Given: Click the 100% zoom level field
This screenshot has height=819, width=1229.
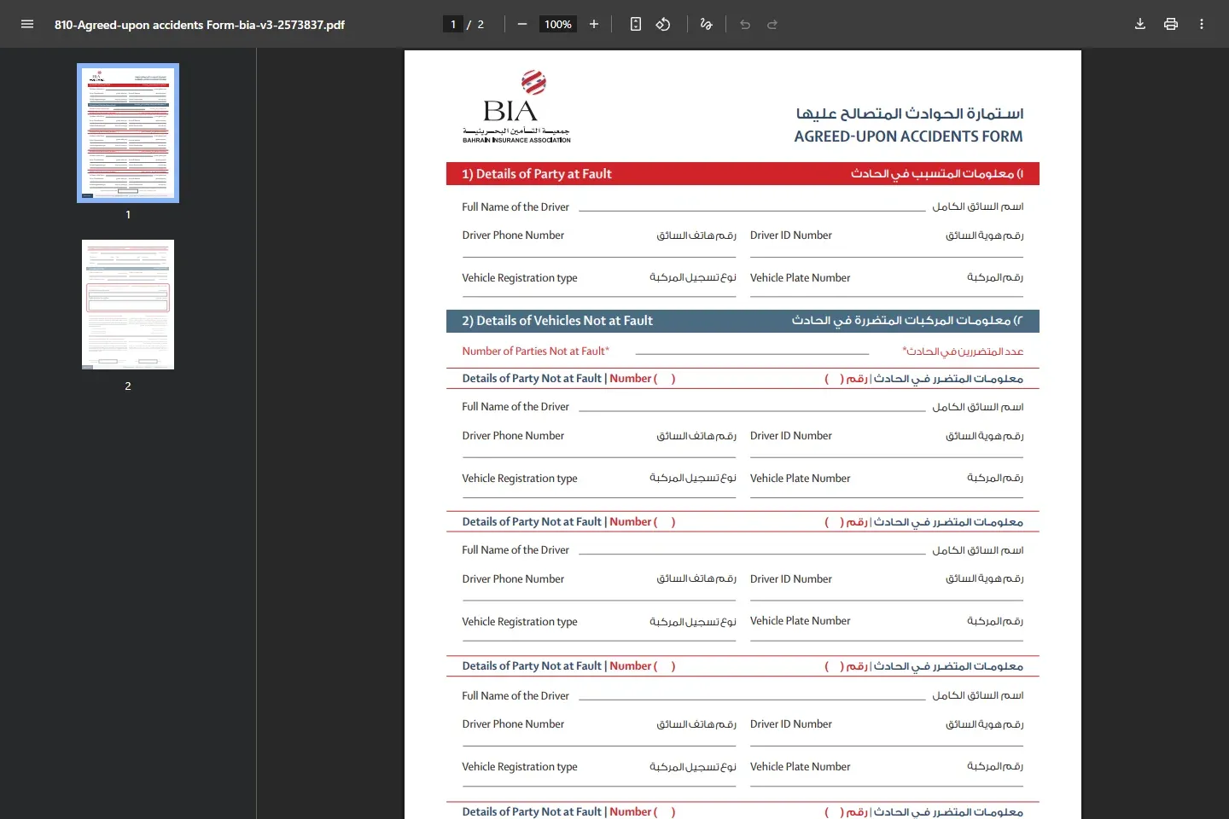Looking at the screenshot, I should pyautogui.click(x=558, y=24).
